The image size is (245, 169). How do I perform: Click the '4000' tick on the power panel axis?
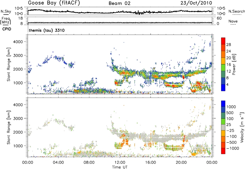tap(18, 42)
